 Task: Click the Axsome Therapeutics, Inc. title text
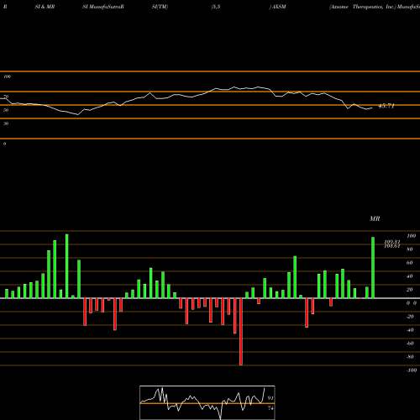pyautogui.click(x=363, y=7)
